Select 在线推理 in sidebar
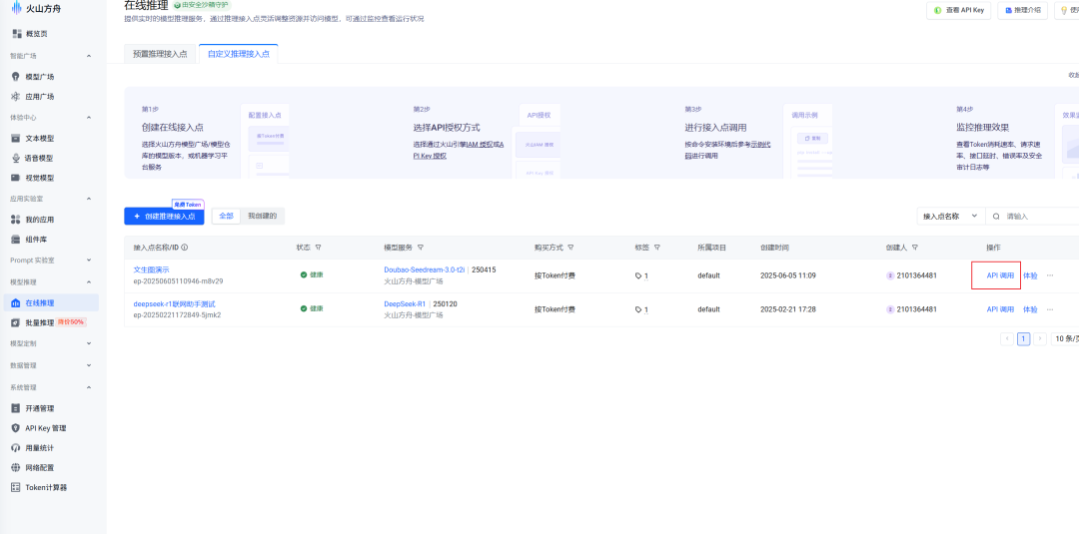1079x534 pixels. (51, 302)
